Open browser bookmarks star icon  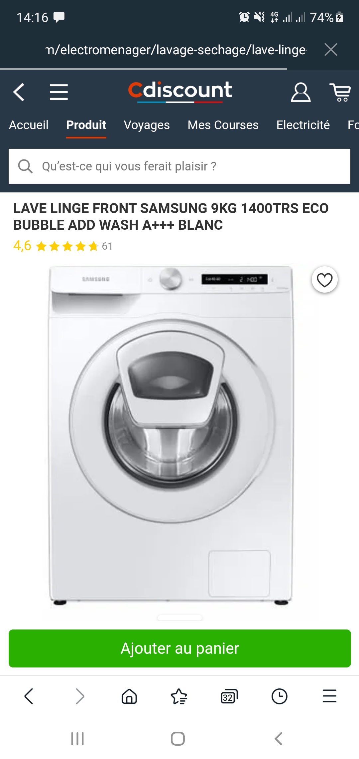point(179,696)
